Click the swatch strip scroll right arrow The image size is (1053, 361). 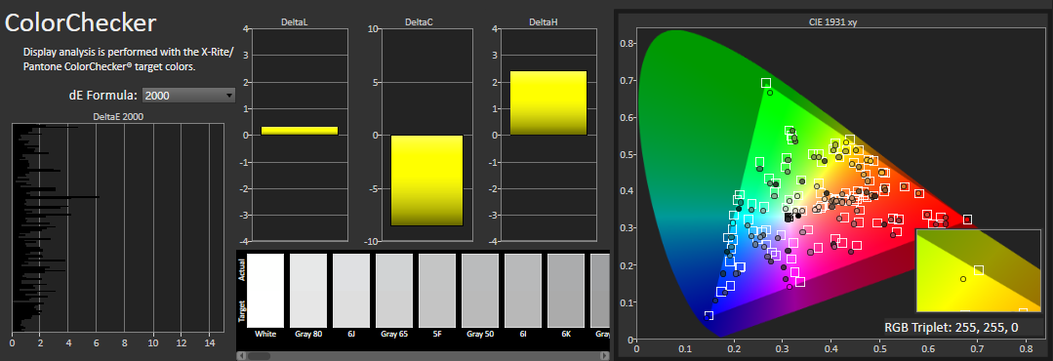[605, 356]
